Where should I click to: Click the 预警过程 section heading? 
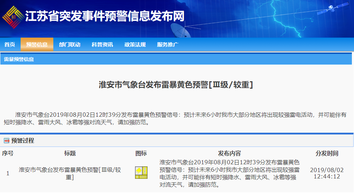pyautogui.click(x=23, y=141)
